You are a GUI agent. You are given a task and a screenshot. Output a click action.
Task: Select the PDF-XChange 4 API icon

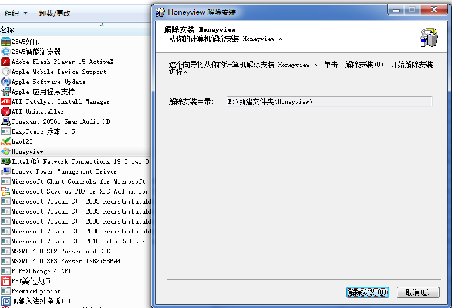pos(5,271)
